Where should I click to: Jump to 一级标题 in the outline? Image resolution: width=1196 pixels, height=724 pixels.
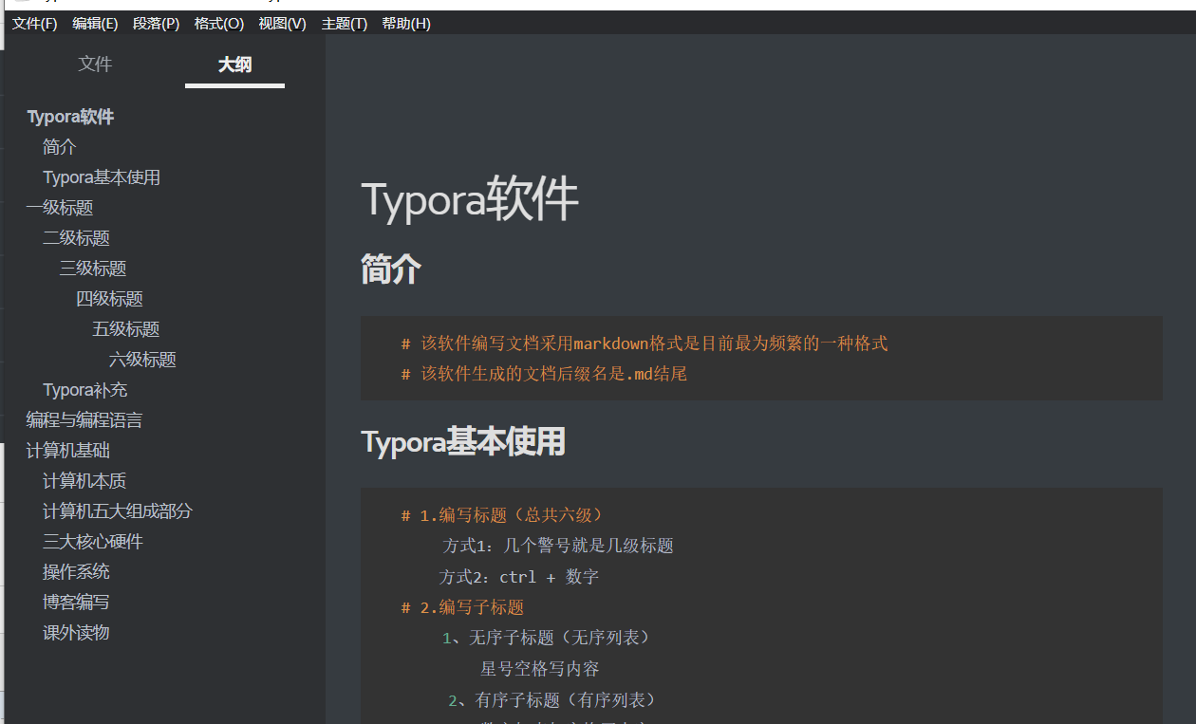[x=60, y=207]
